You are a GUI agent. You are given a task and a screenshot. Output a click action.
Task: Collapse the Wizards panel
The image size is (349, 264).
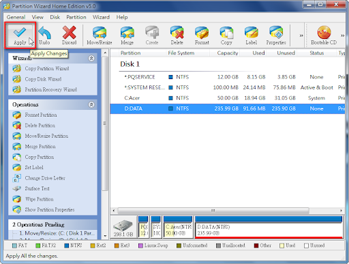tap(91, 58)
